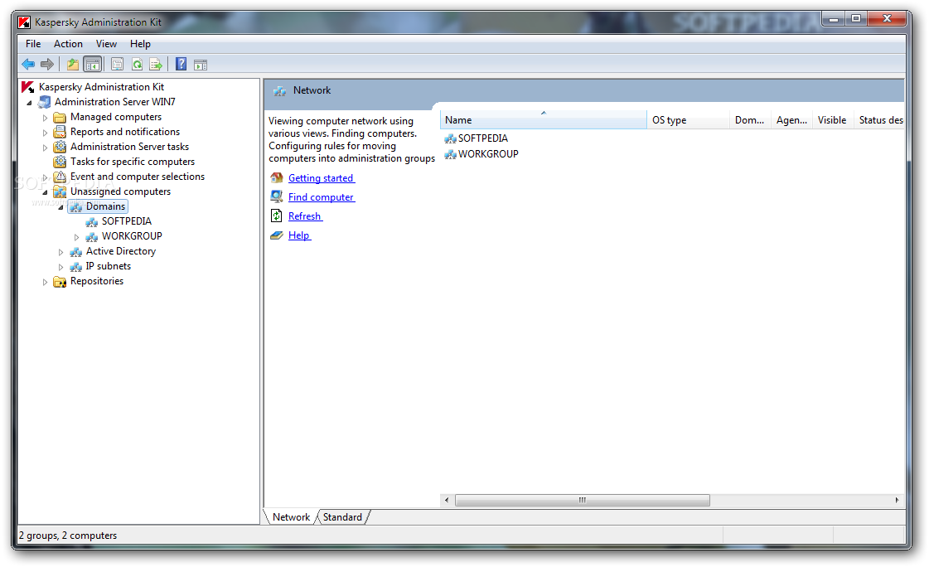The width and height of the screenshot is (929, 567).
Task: Go up one level with the folder icon
Action: point(72,64)
